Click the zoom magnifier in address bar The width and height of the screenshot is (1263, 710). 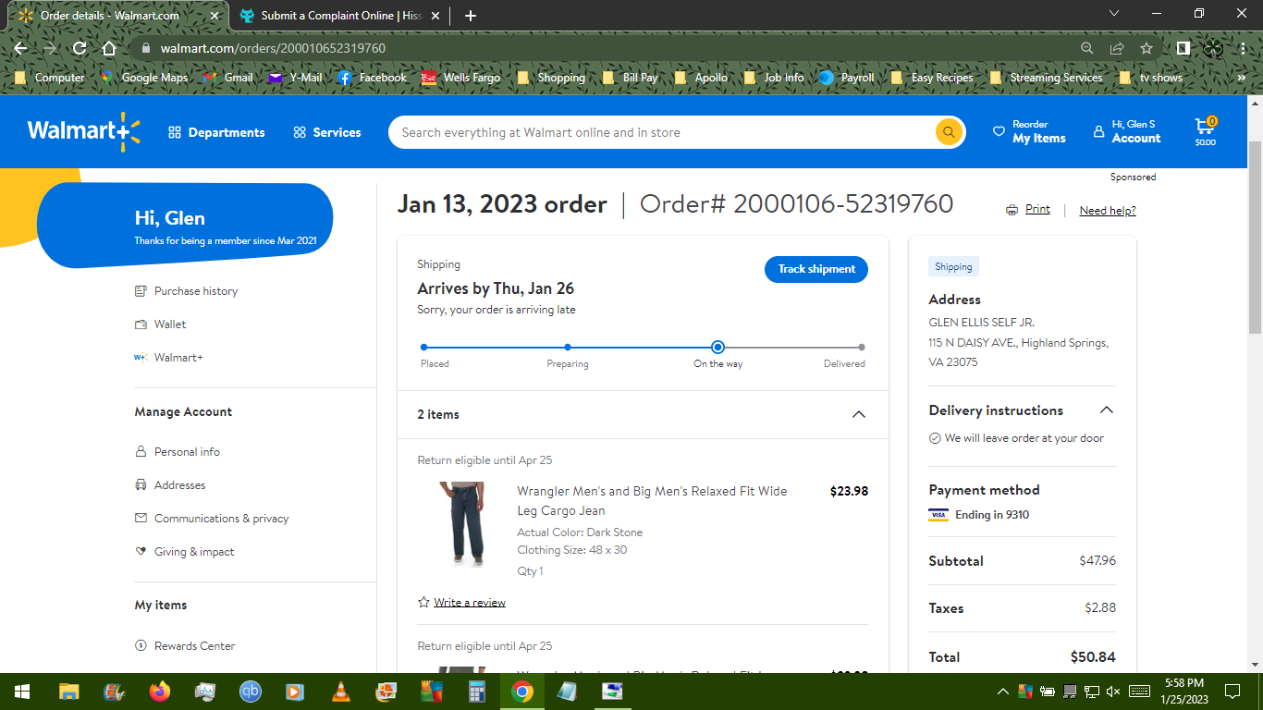[1087, 48]
